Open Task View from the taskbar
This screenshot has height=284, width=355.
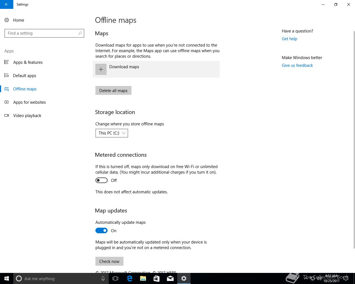tap(115, 278)
